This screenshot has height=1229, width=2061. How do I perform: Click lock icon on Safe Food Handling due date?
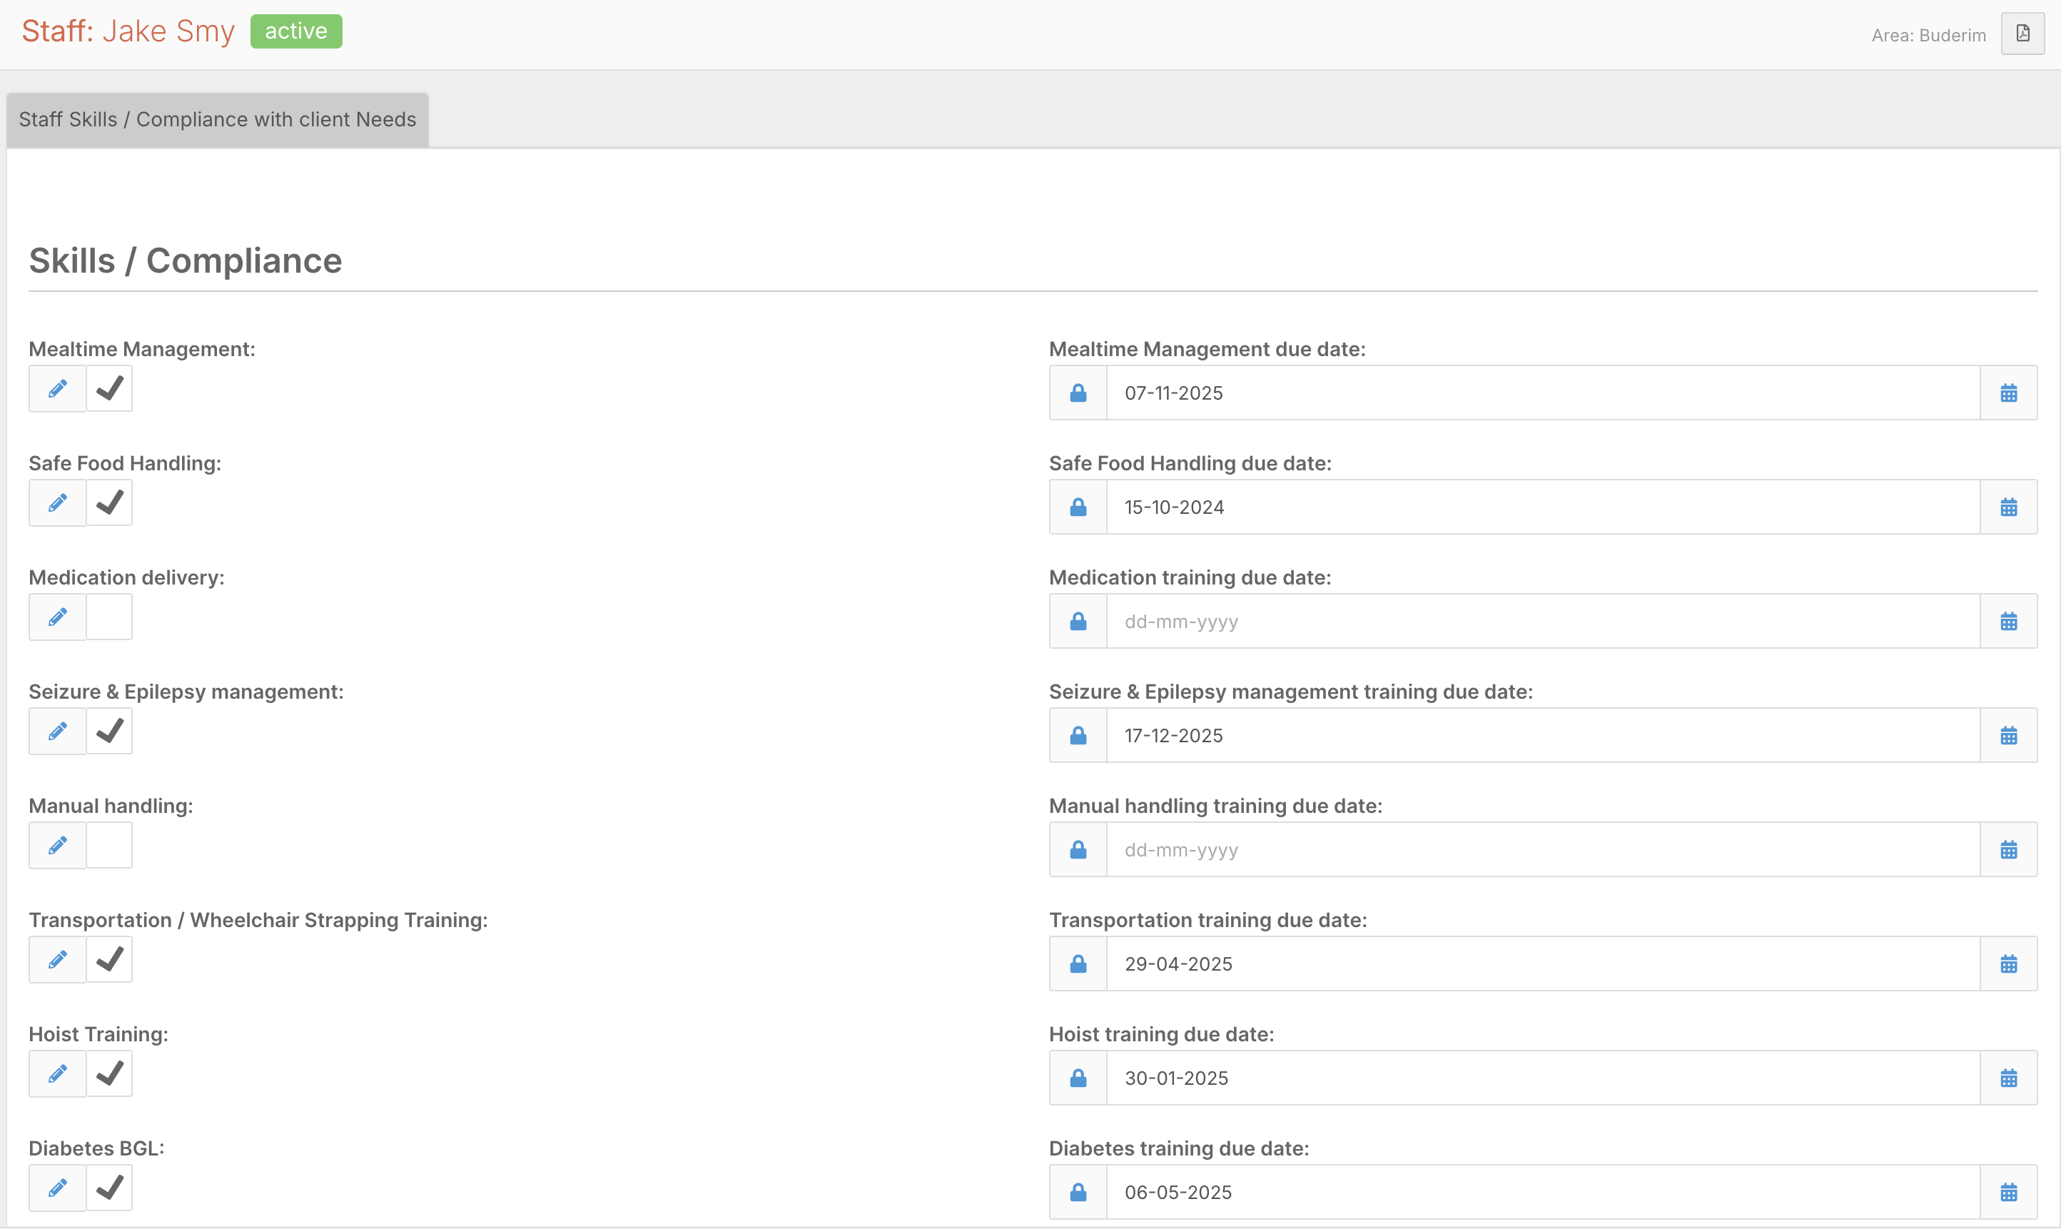(1078, 507)
